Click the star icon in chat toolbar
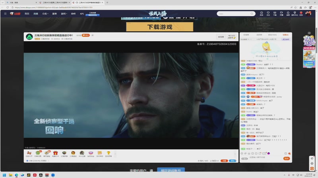The height and width of the screenshot is (178, 318). 249,153
